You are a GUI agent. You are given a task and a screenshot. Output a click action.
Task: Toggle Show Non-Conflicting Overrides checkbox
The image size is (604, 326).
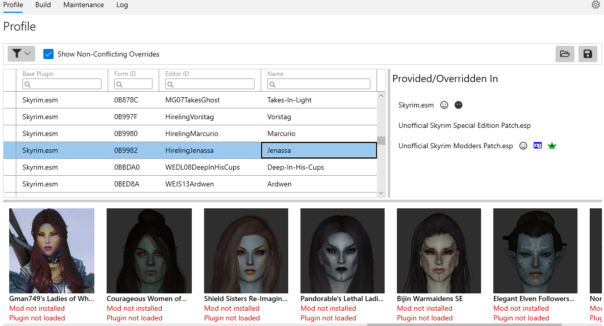48,54
